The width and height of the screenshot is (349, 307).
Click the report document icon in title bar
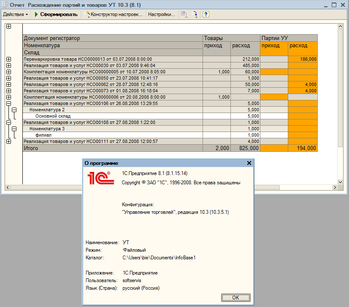[5, 5]
